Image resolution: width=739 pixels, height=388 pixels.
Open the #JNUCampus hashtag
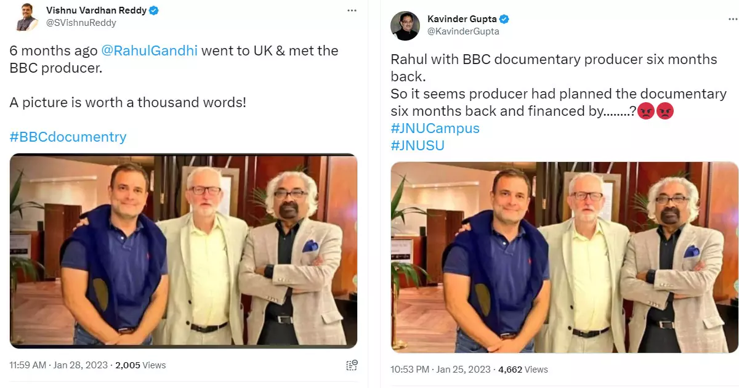point(435,128)
